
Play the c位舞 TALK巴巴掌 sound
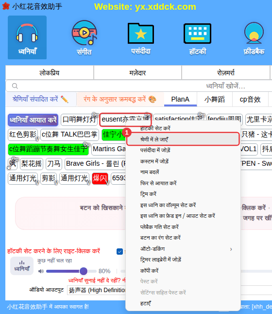[x=69, y=135]
